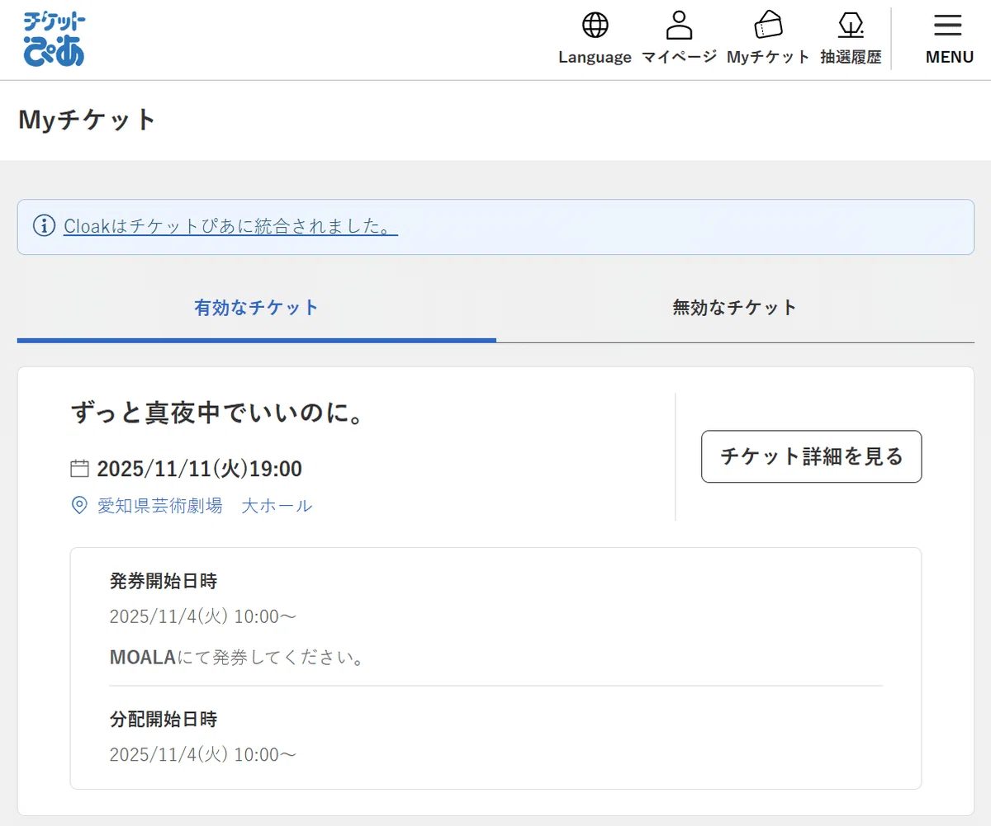
Task: Click the event date 2025/11/11(火)19:00
Action: [x=199, y=470]
